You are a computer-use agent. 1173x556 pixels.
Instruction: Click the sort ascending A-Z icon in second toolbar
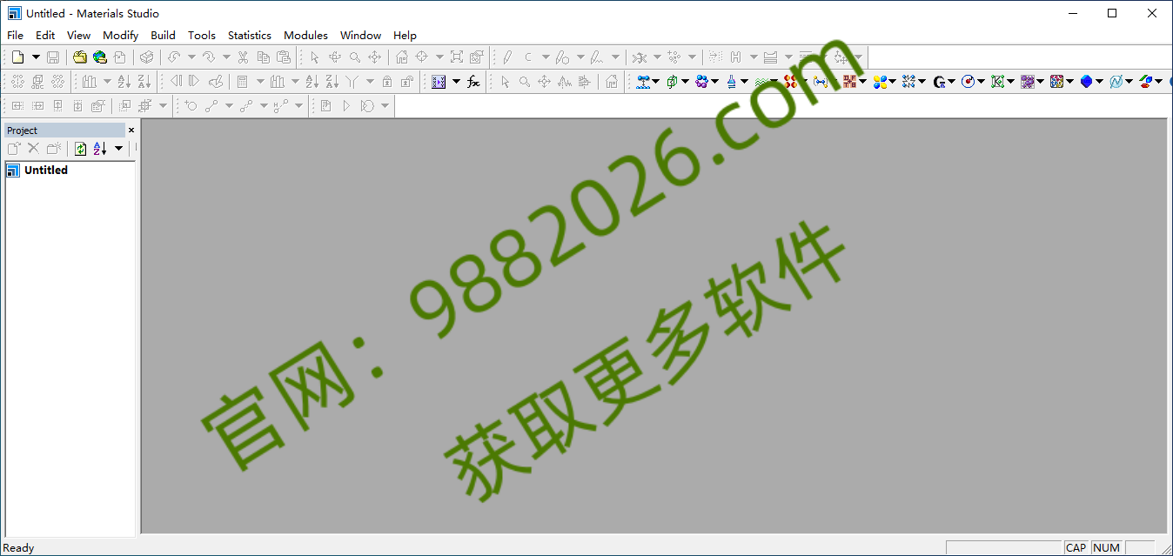[x=124, y=82]
